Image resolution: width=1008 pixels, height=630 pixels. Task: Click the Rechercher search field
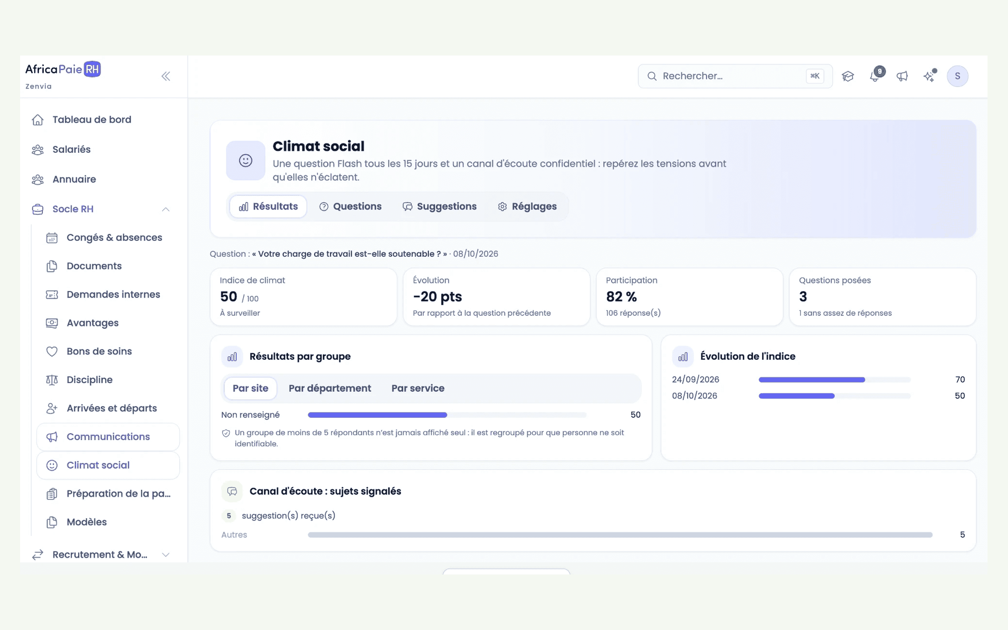[x=735, y=76]
